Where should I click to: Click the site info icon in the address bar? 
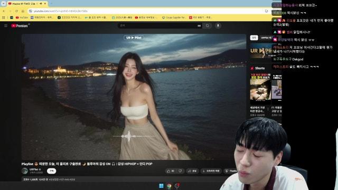31,11
